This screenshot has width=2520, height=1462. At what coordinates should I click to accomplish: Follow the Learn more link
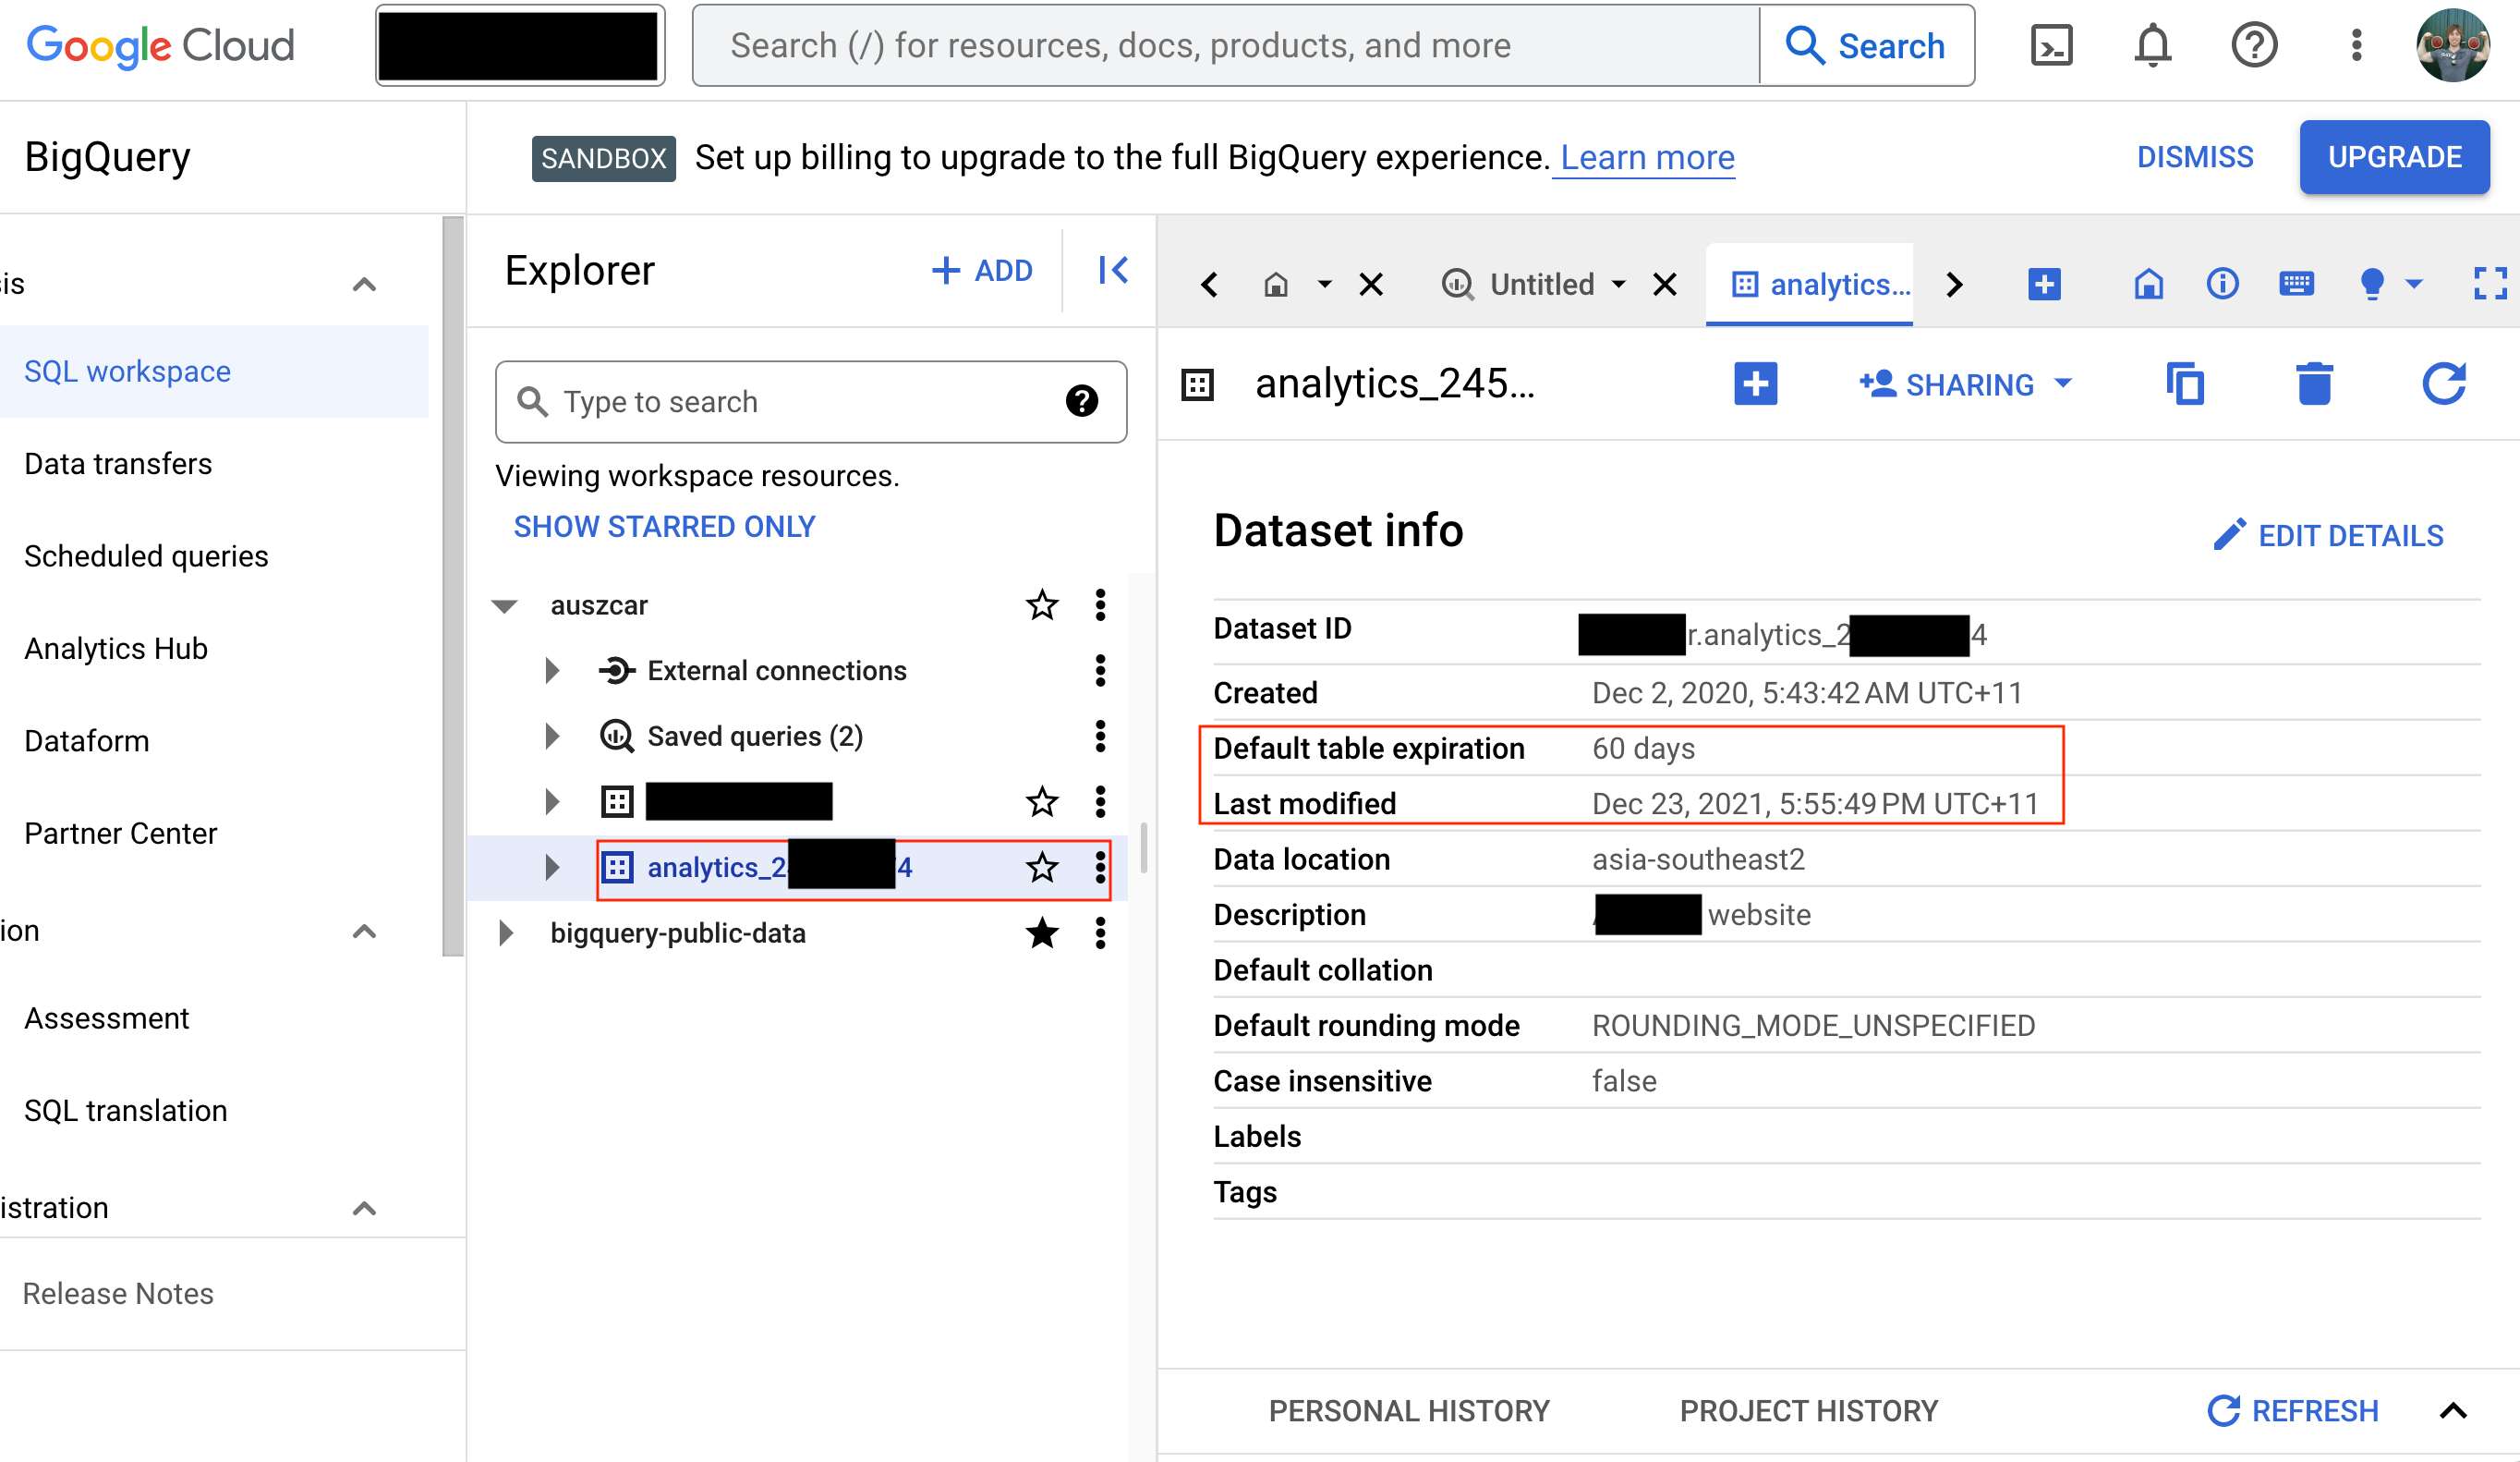1646,158
